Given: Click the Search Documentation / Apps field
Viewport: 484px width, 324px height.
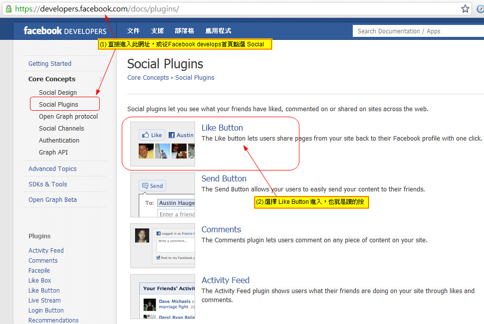Looking at the screenshot, I should (x=418, y=31).
